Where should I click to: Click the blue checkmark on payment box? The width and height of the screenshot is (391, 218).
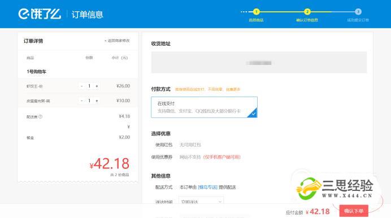(x=253, y=114)
